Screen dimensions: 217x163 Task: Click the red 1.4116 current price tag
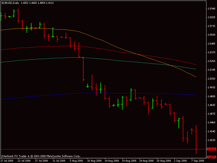(x=211, y=149)
